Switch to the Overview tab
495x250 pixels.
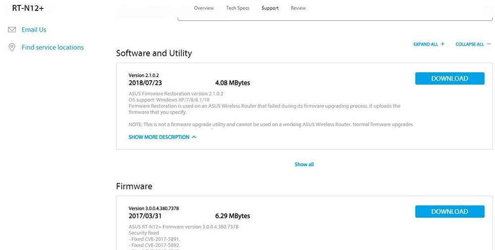coord(203,8)
